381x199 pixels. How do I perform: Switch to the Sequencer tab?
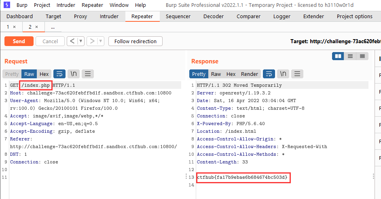tap(178, 16)
